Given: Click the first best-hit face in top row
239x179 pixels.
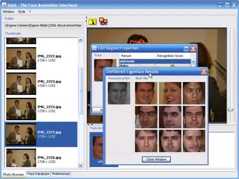Looking at the screenshot, I should tap(146, 93).
